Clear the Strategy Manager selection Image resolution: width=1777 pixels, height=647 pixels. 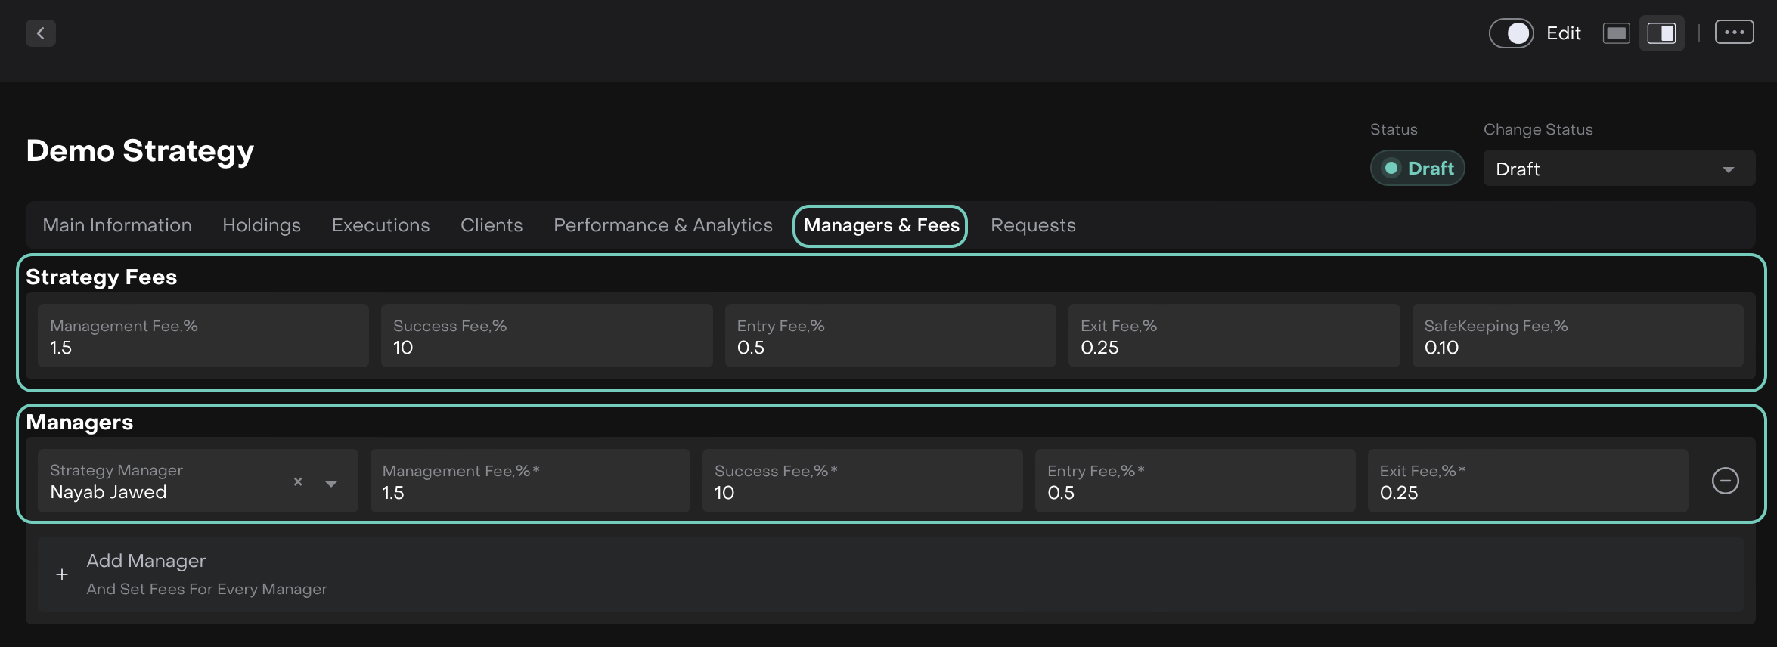(x=298, y=481)
